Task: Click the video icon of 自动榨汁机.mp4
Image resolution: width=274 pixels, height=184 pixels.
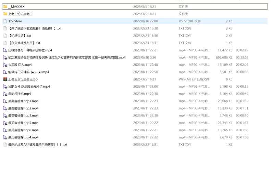Action: (x=5, y=94)
